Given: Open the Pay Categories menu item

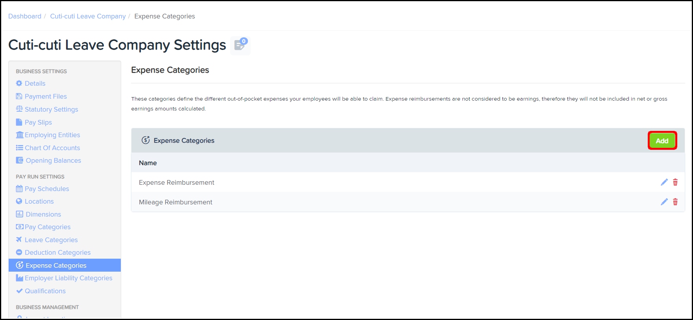Looking at the screenshot, I should point(48,227).
